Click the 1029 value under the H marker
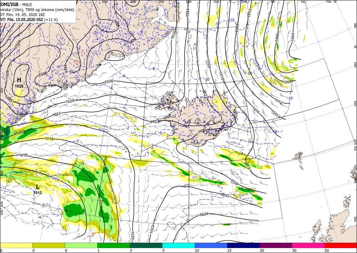The width and height of the screenshot is (357, 253). (x=19, y=86)
